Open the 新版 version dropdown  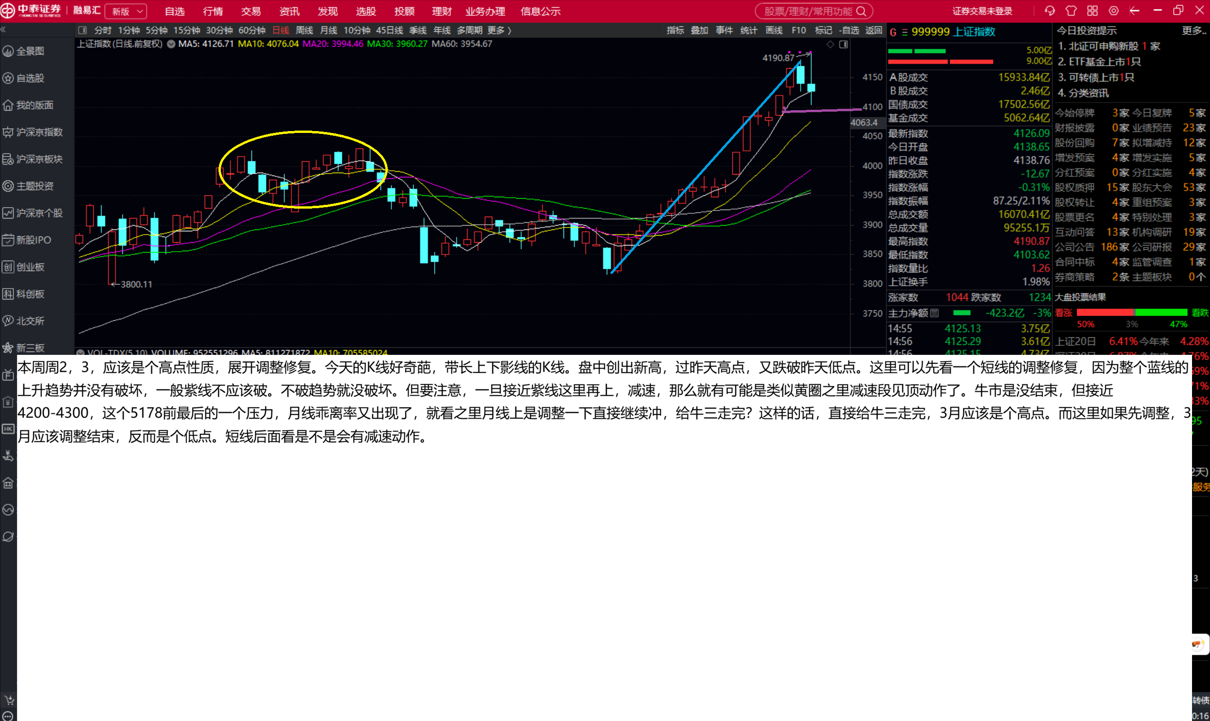coord(126,11)
